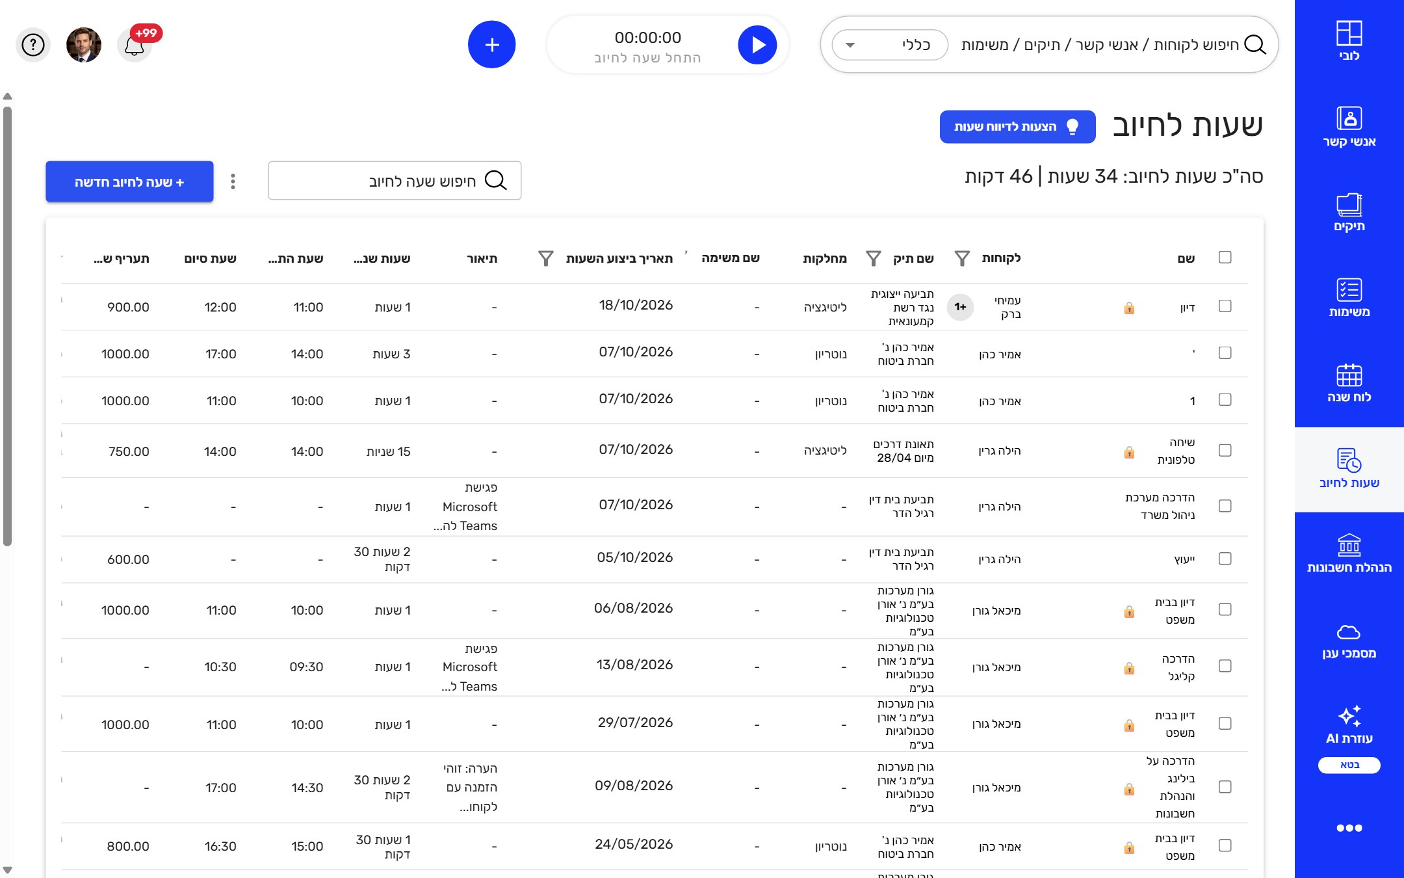This screenshot has height=878, width=1404.
Task: Click the page vertical scrollbar
Action: 7,325
